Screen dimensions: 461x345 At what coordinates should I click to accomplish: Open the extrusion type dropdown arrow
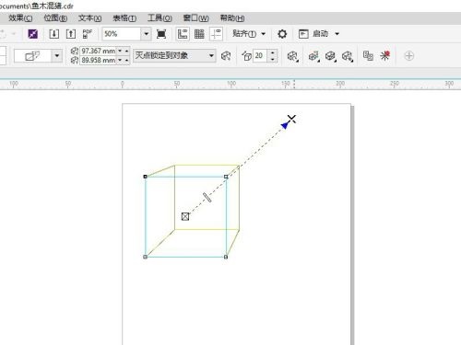coord(57,56)
